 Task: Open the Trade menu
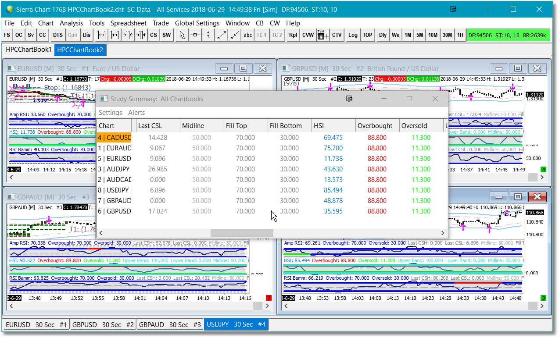coord(161,23)
